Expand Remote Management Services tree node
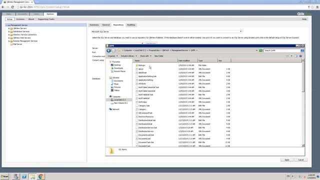The image size is (320, 180). click(9, 41)
